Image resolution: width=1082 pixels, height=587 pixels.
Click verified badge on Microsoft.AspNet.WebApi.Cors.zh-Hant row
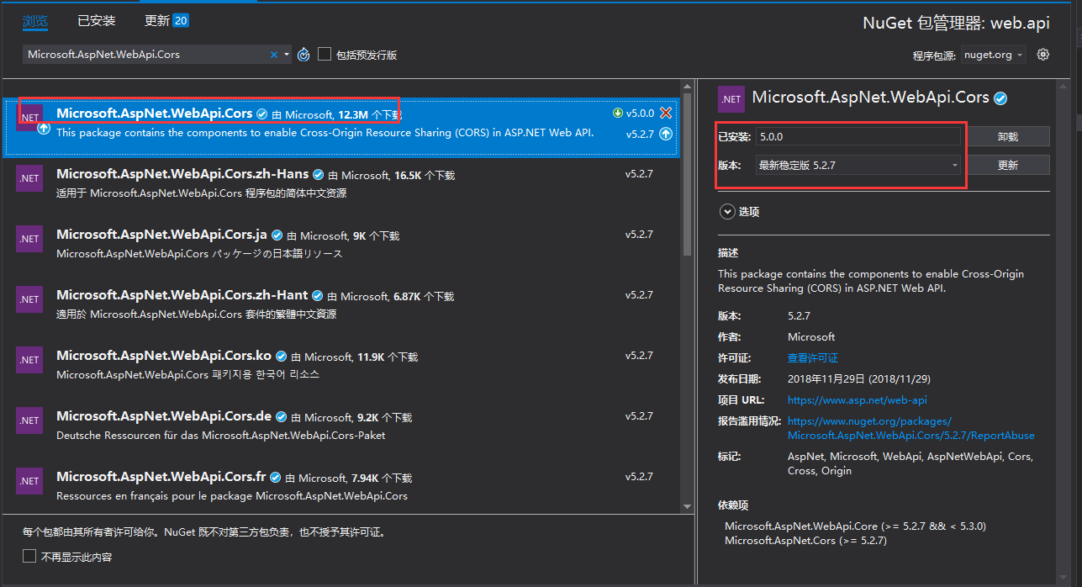317,296
